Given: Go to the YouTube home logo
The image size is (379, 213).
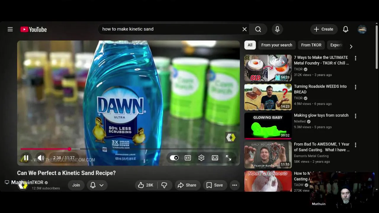Looking at the screenshot, I should point(33,29).
